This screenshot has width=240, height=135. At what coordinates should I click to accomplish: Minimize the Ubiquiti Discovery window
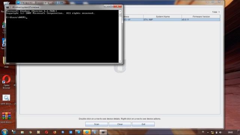coord(208,2)
